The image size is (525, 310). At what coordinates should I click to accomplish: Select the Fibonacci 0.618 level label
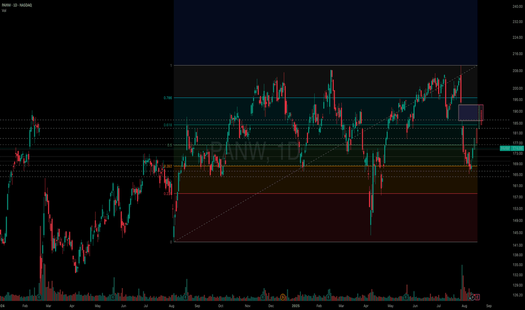(x=168, y=125)
